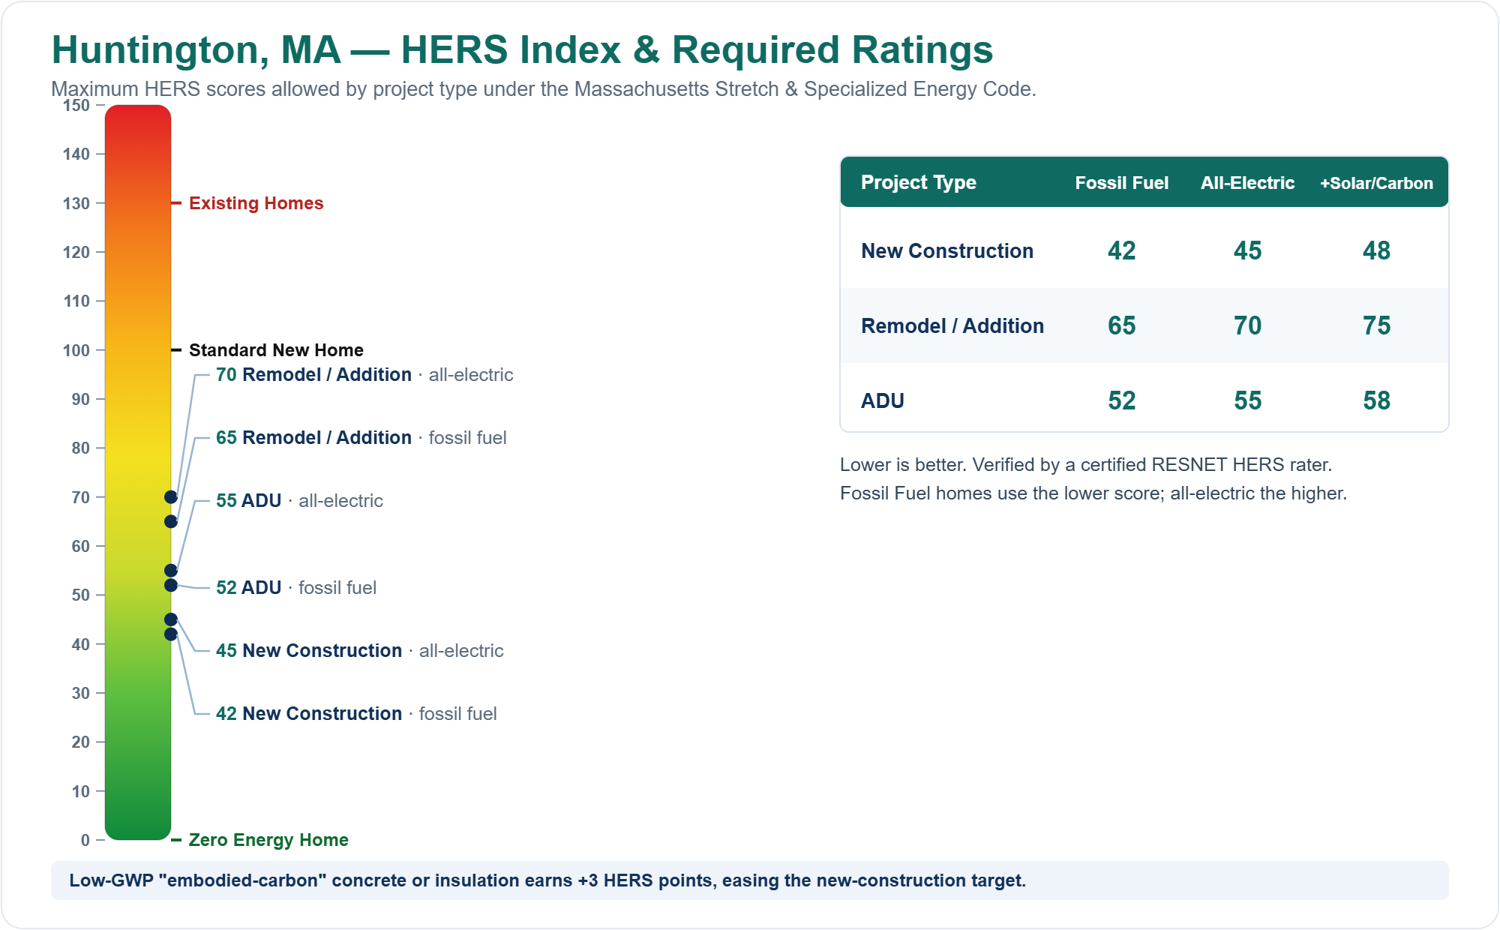1500x930 pixels.
Task: Click the axis tick label 30
Action: point(81,694)
